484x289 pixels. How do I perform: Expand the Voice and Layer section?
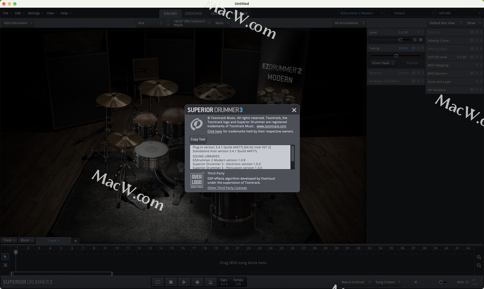(481, 81)
